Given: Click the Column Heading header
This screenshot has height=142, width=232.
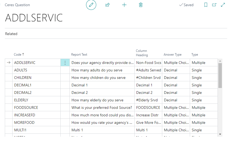Looking at the screenshot, I should tap(142, 53).
